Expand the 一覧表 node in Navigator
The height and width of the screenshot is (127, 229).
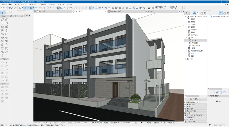tap(187, 48)
